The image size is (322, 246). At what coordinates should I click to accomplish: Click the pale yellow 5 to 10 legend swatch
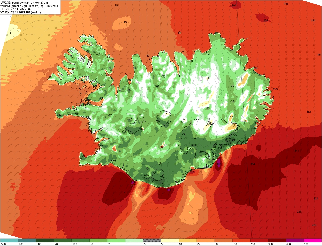tap(170, 240)
